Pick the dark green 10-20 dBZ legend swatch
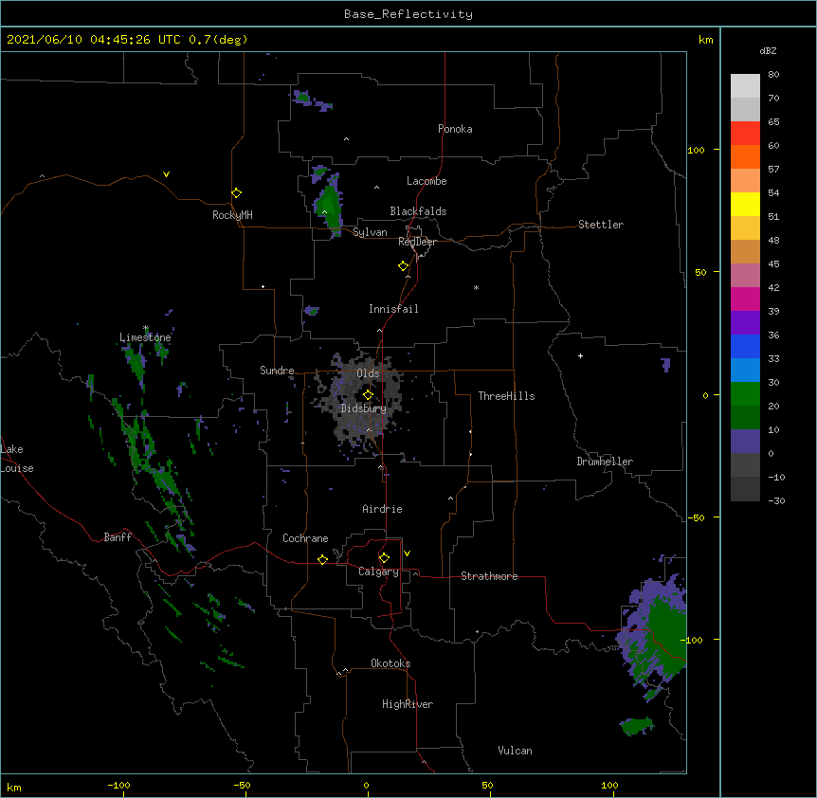817x798 pixels. coord(745,418)
